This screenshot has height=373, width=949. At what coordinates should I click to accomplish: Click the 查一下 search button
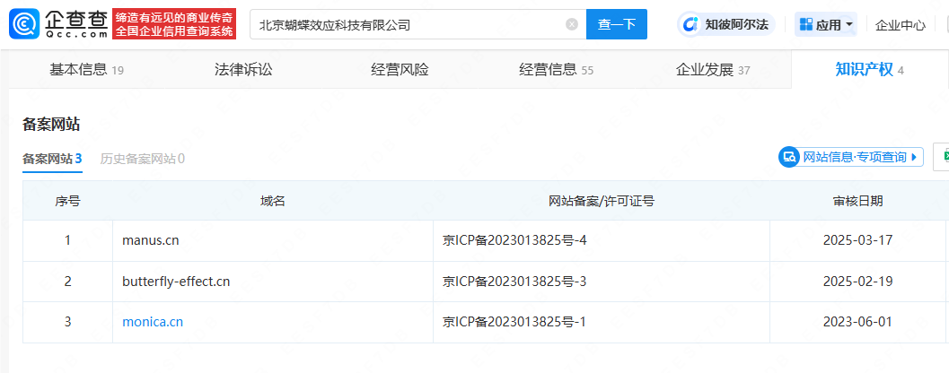pyautogui.click(x=617, y=24)
